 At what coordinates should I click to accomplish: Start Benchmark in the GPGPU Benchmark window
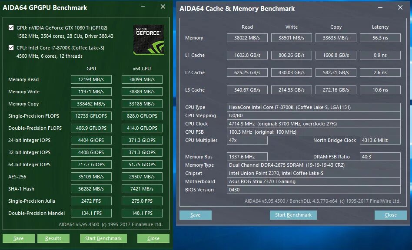[x=103, y=238]
